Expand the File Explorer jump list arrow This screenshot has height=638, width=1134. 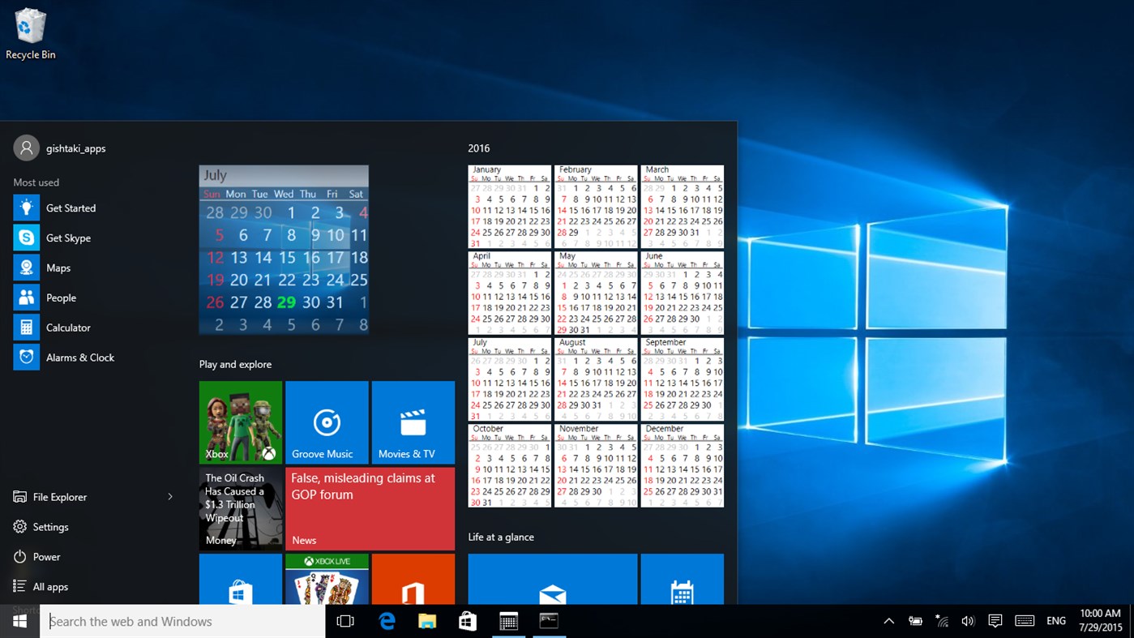(x=170, y=497)
